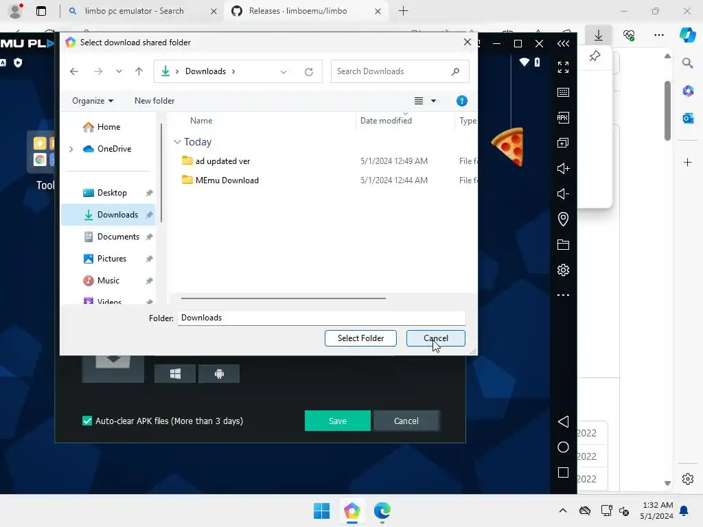Open Outlook icon in Edge sidebar
Viewport: 703px width, 527px height.
click(x=688, y=118)
